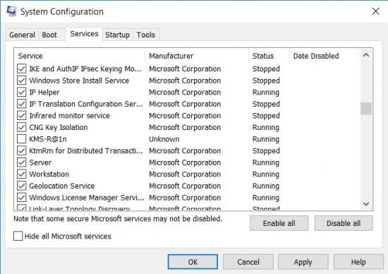
Task: Disable IP Translation Configuration service checkbox
Action: pos(22,104)
